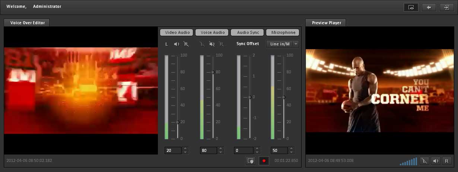The height and width of the screenshot is (172, 458).
Task: Click the back arrow icon in top bar
Action: click(x=429, y=7)
